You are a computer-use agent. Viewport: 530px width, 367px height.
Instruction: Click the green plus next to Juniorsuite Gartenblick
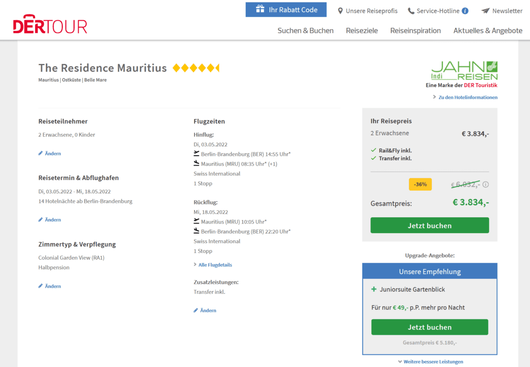[x=373, y=289]
